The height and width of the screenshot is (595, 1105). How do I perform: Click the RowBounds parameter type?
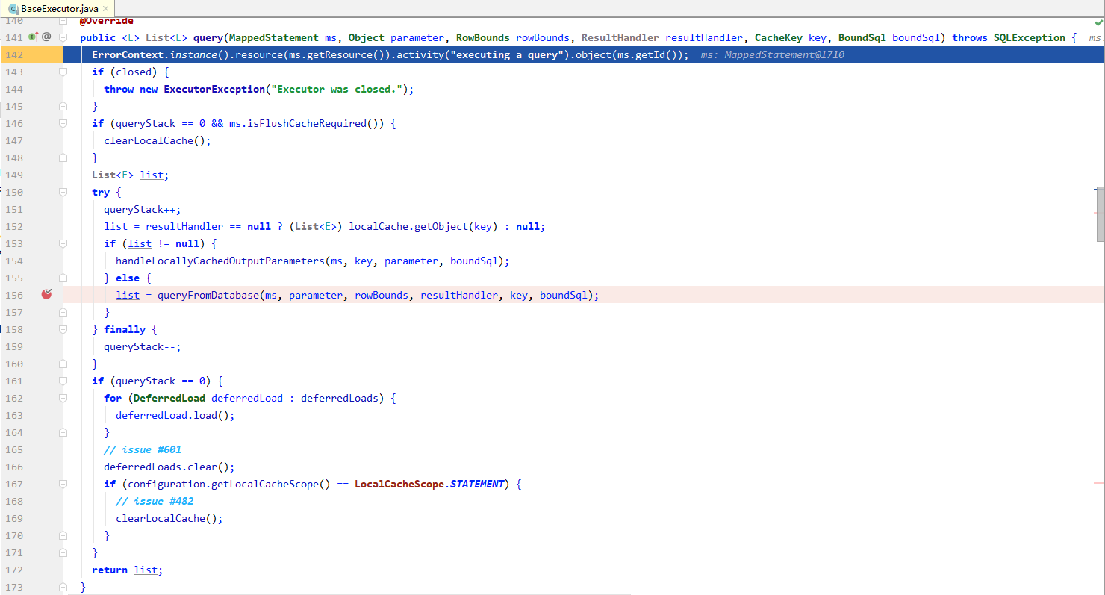(483, 37)
